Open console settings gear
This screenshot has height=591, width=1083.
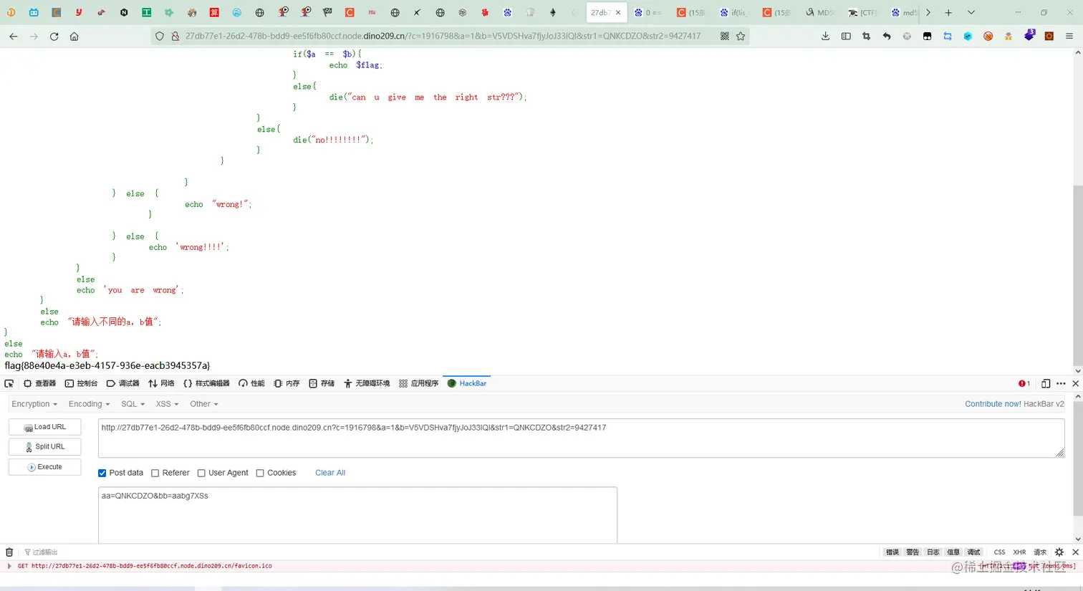pyautogui.click(x=1059, y=552)
